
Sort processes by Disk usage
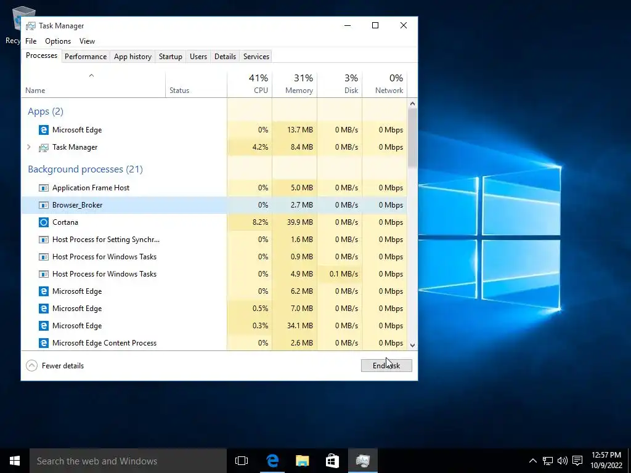[340, 84]
